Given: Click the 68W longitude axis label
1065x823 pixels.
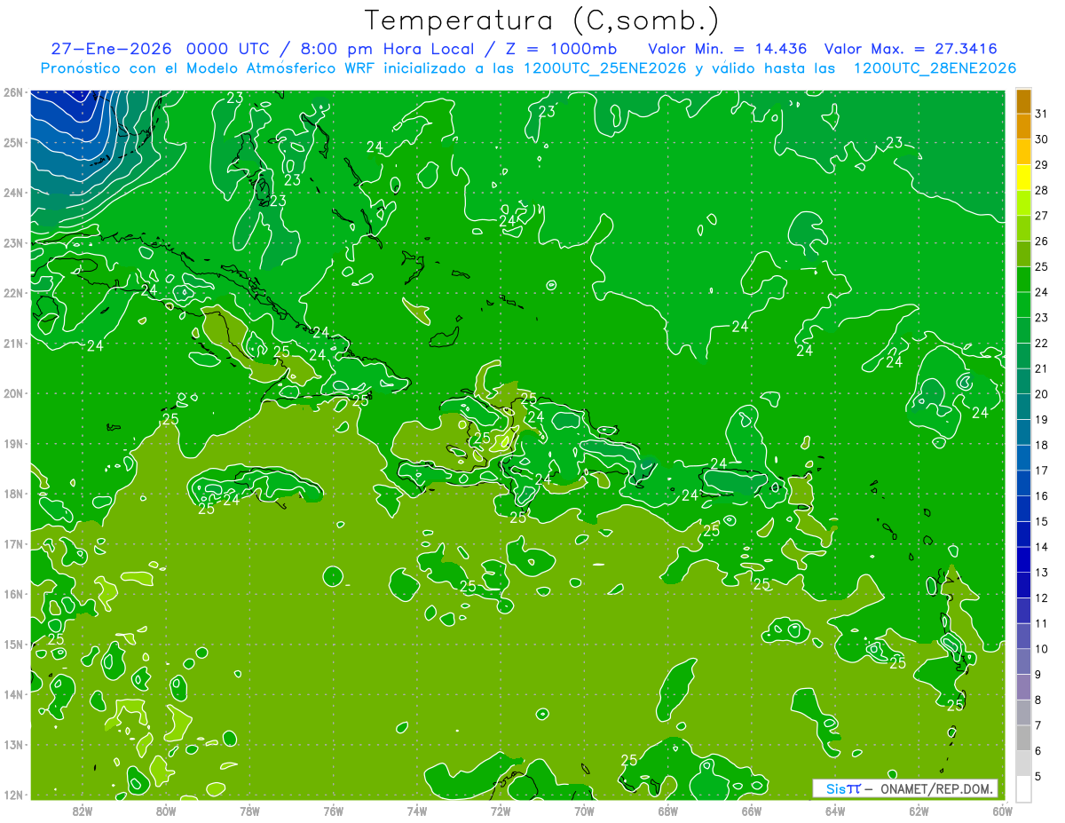Looking at the screenshot, I should (x=667, y=811).
